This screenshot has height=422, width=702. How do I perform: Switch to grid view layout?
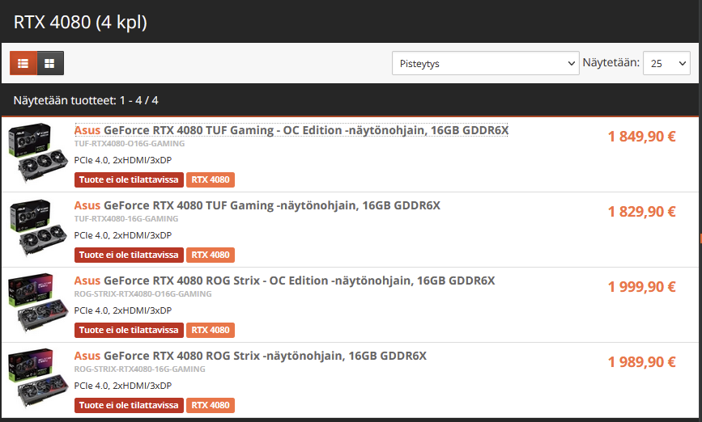50,63
